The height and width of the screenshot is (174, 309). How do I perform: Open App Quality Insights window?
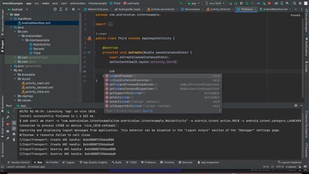93,162
